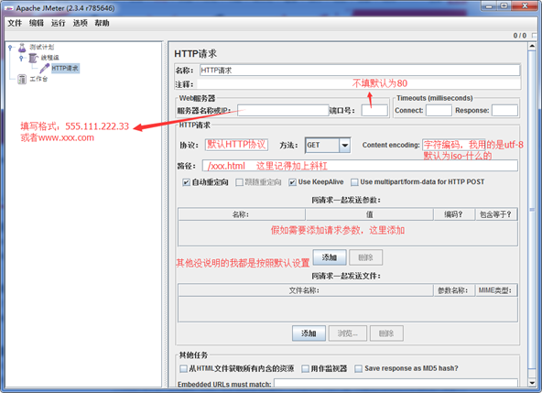This screenshot has width=542, height=393.
Task: Select 工作台 node in the tree
Action: click(x=38, y=79)
